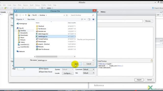Go up one folder level arrow
The width and height of the screenshot is (163, 91).
pyautogui.click(x=26, y=15)
